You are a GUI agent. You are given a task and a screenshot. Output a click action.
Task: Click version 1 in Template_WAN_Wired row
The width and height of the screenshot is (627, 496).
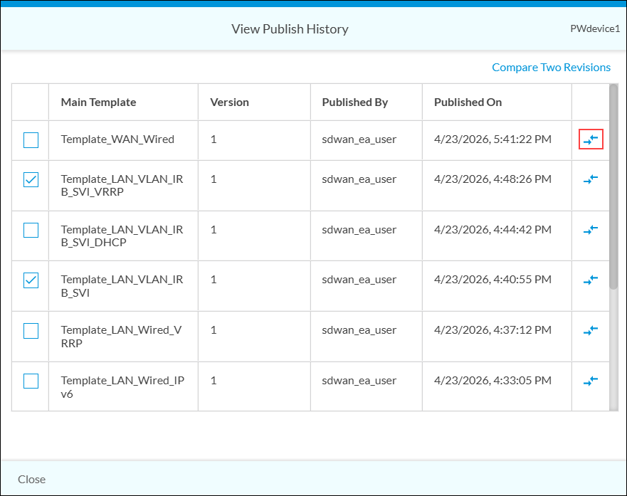coord(214,139)
